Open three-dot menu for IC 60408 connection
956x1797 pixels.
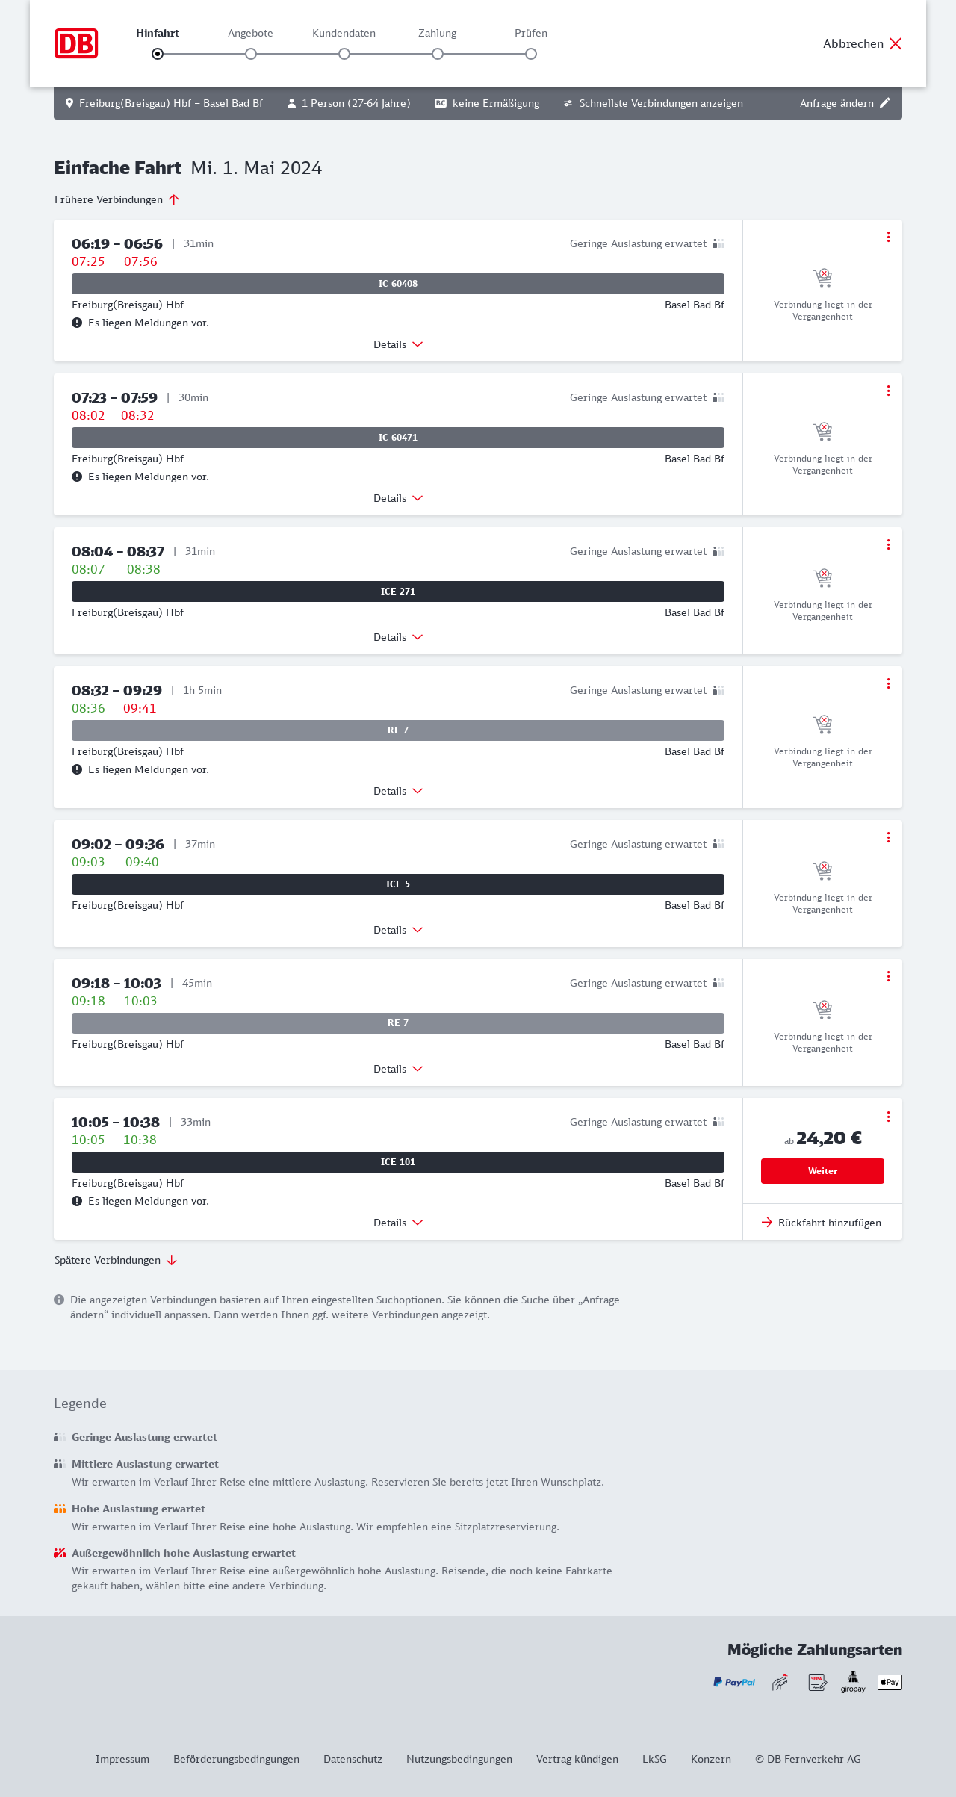click(x=888, y=237)
